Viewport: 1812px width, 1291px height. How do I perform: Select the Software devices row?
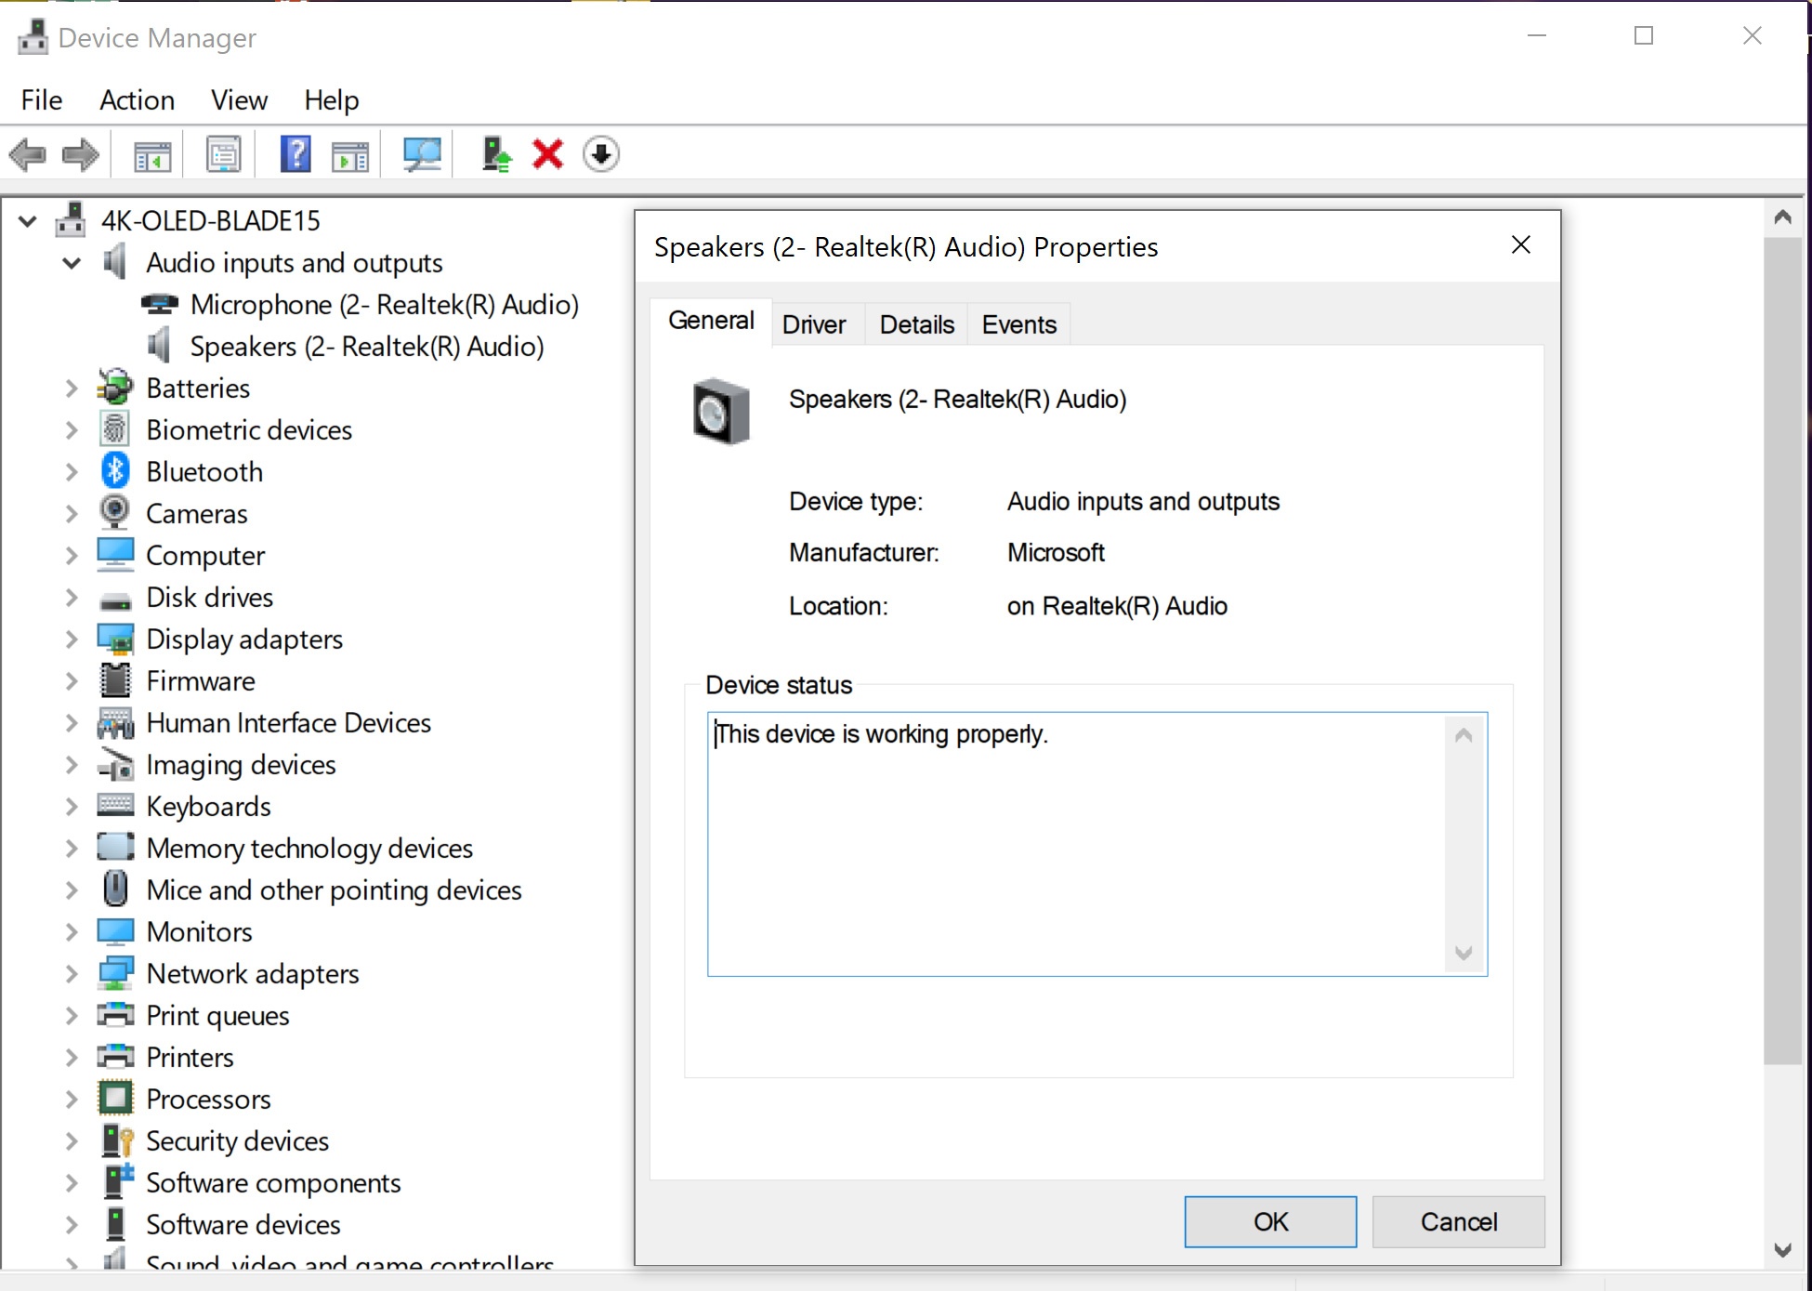point(243,1225)
